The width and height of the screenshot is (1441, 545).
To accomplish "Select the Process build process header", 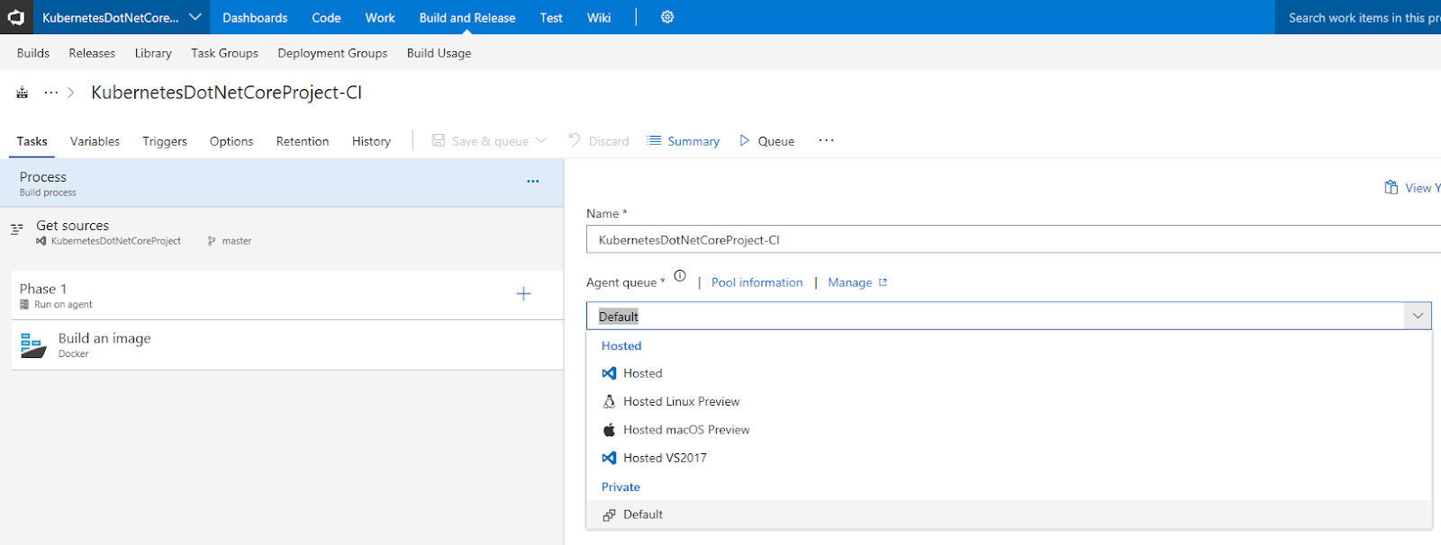I will click(282, 183).
